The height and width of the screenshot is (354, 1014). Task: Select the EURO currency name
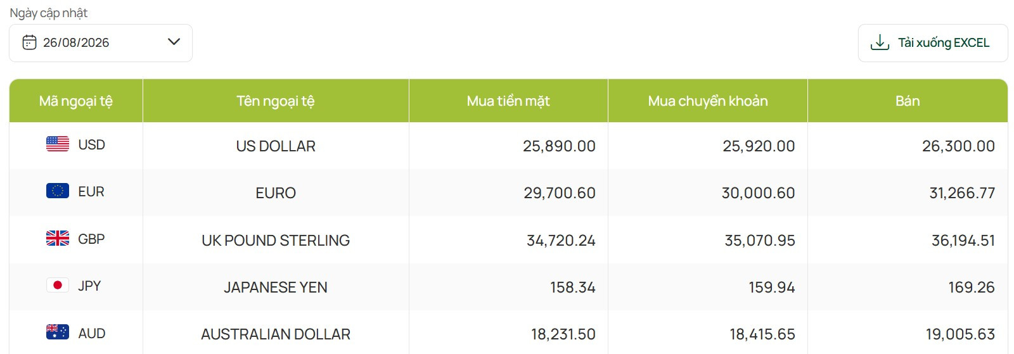[x=276, y=193]
